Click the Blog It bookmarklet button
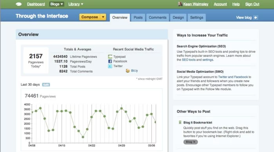This screenshot has width=274, height=152. (x=191, y=142)
